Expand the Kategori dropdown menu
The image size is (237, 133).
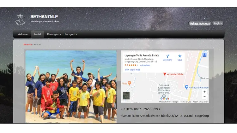point(71,34)
